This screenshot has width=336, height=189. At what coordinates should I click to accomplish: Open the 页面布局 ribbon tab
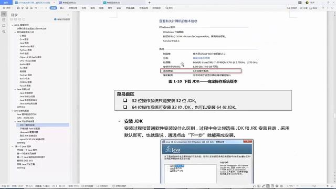[73, 8]
